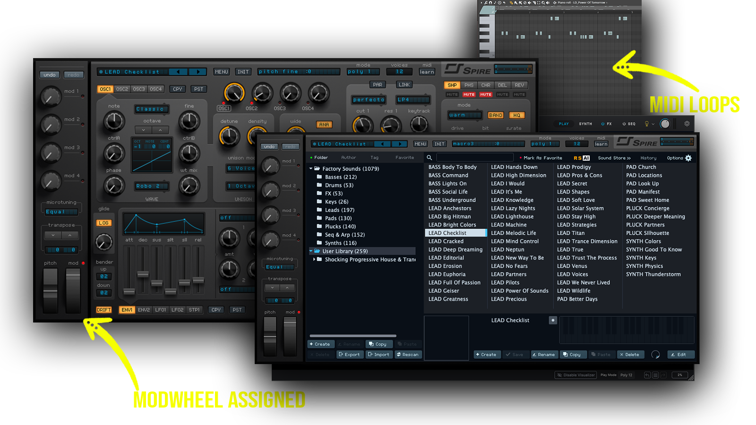Click the preset search input field
Image resolution: width=756 pixels, height=425 pixels.
click(475, 158)
